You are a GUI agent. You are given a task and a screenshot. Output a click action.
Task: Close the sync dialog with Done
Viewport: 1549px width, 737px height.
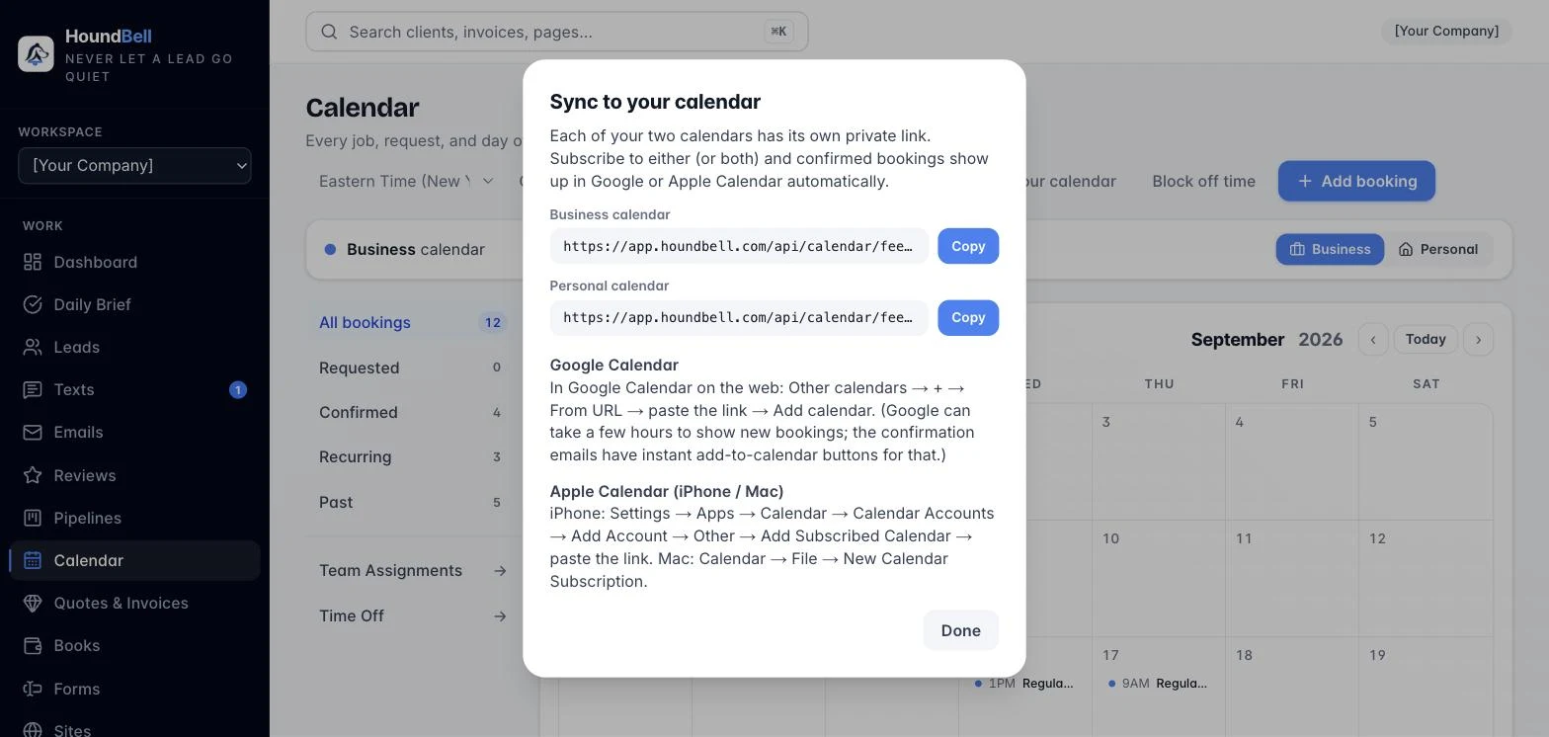(x=960, y=630)
